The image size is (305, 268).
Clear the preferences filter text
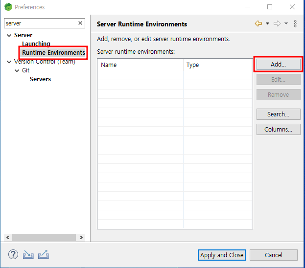pyautogui.click(x=80, y=23)
